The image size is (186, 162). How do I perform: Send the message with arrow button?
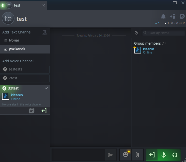pyautogui.click(x=111, y=155)
